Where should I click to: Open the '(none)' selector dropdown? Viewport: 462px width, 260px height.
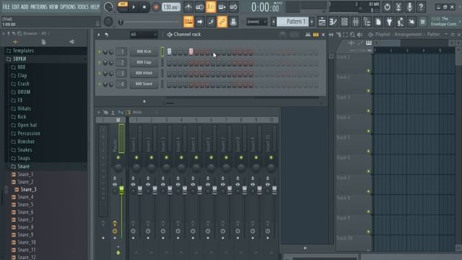[x=257, y=22]
